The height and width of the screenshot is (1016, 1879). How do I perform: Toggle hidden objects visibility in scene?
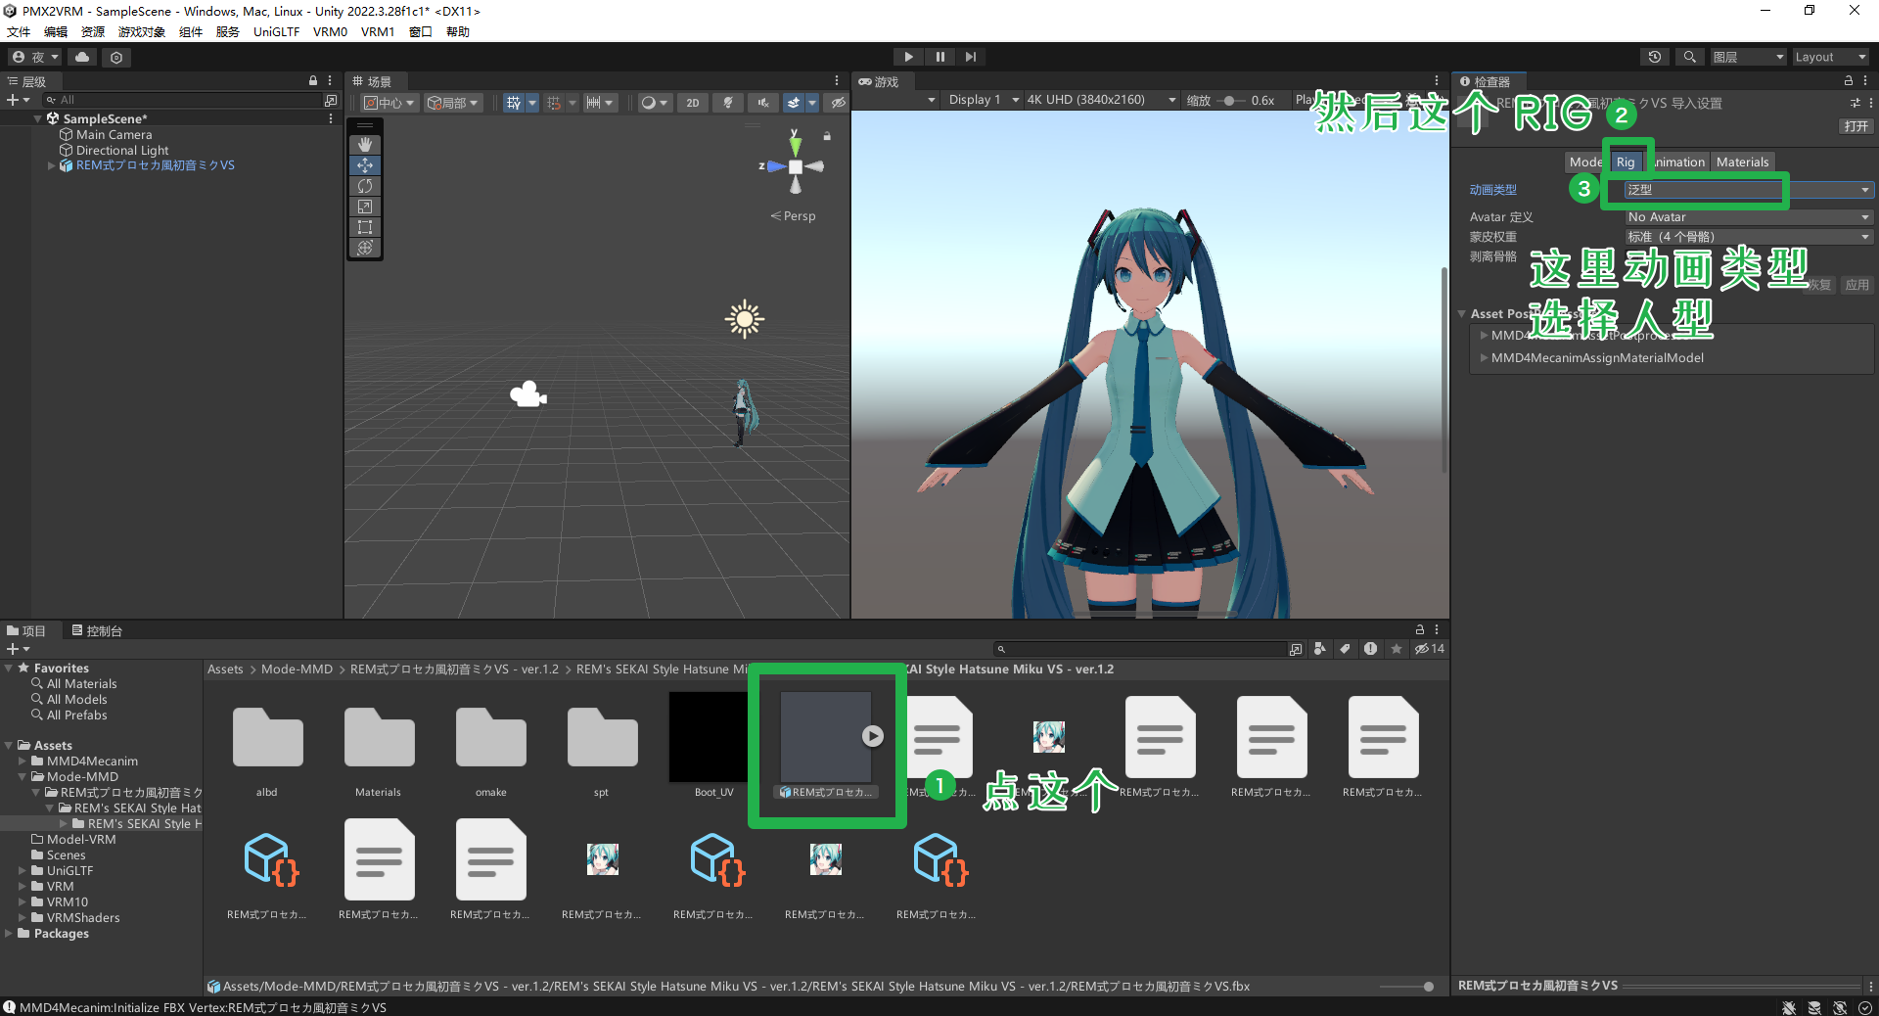[x=838, y=103]
